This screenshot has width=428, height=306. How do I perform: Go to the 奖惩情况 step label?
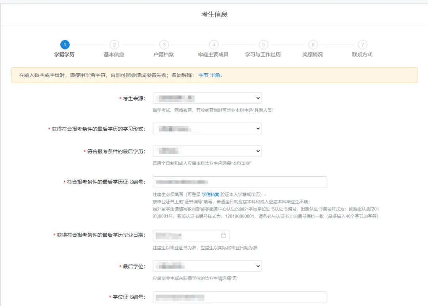[x=313, y=55]
